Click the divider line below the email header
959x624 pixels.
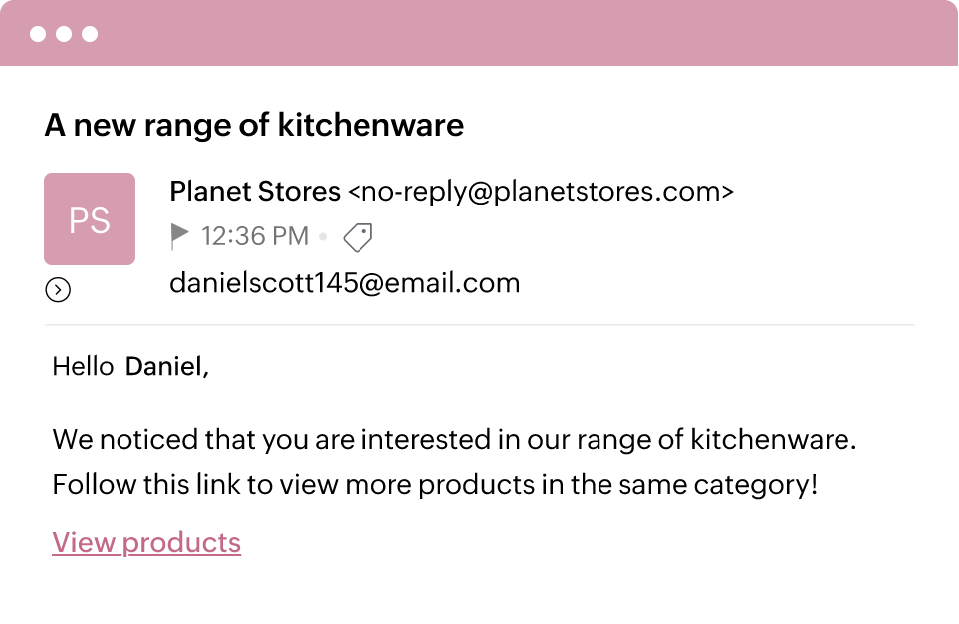(479, 325)
